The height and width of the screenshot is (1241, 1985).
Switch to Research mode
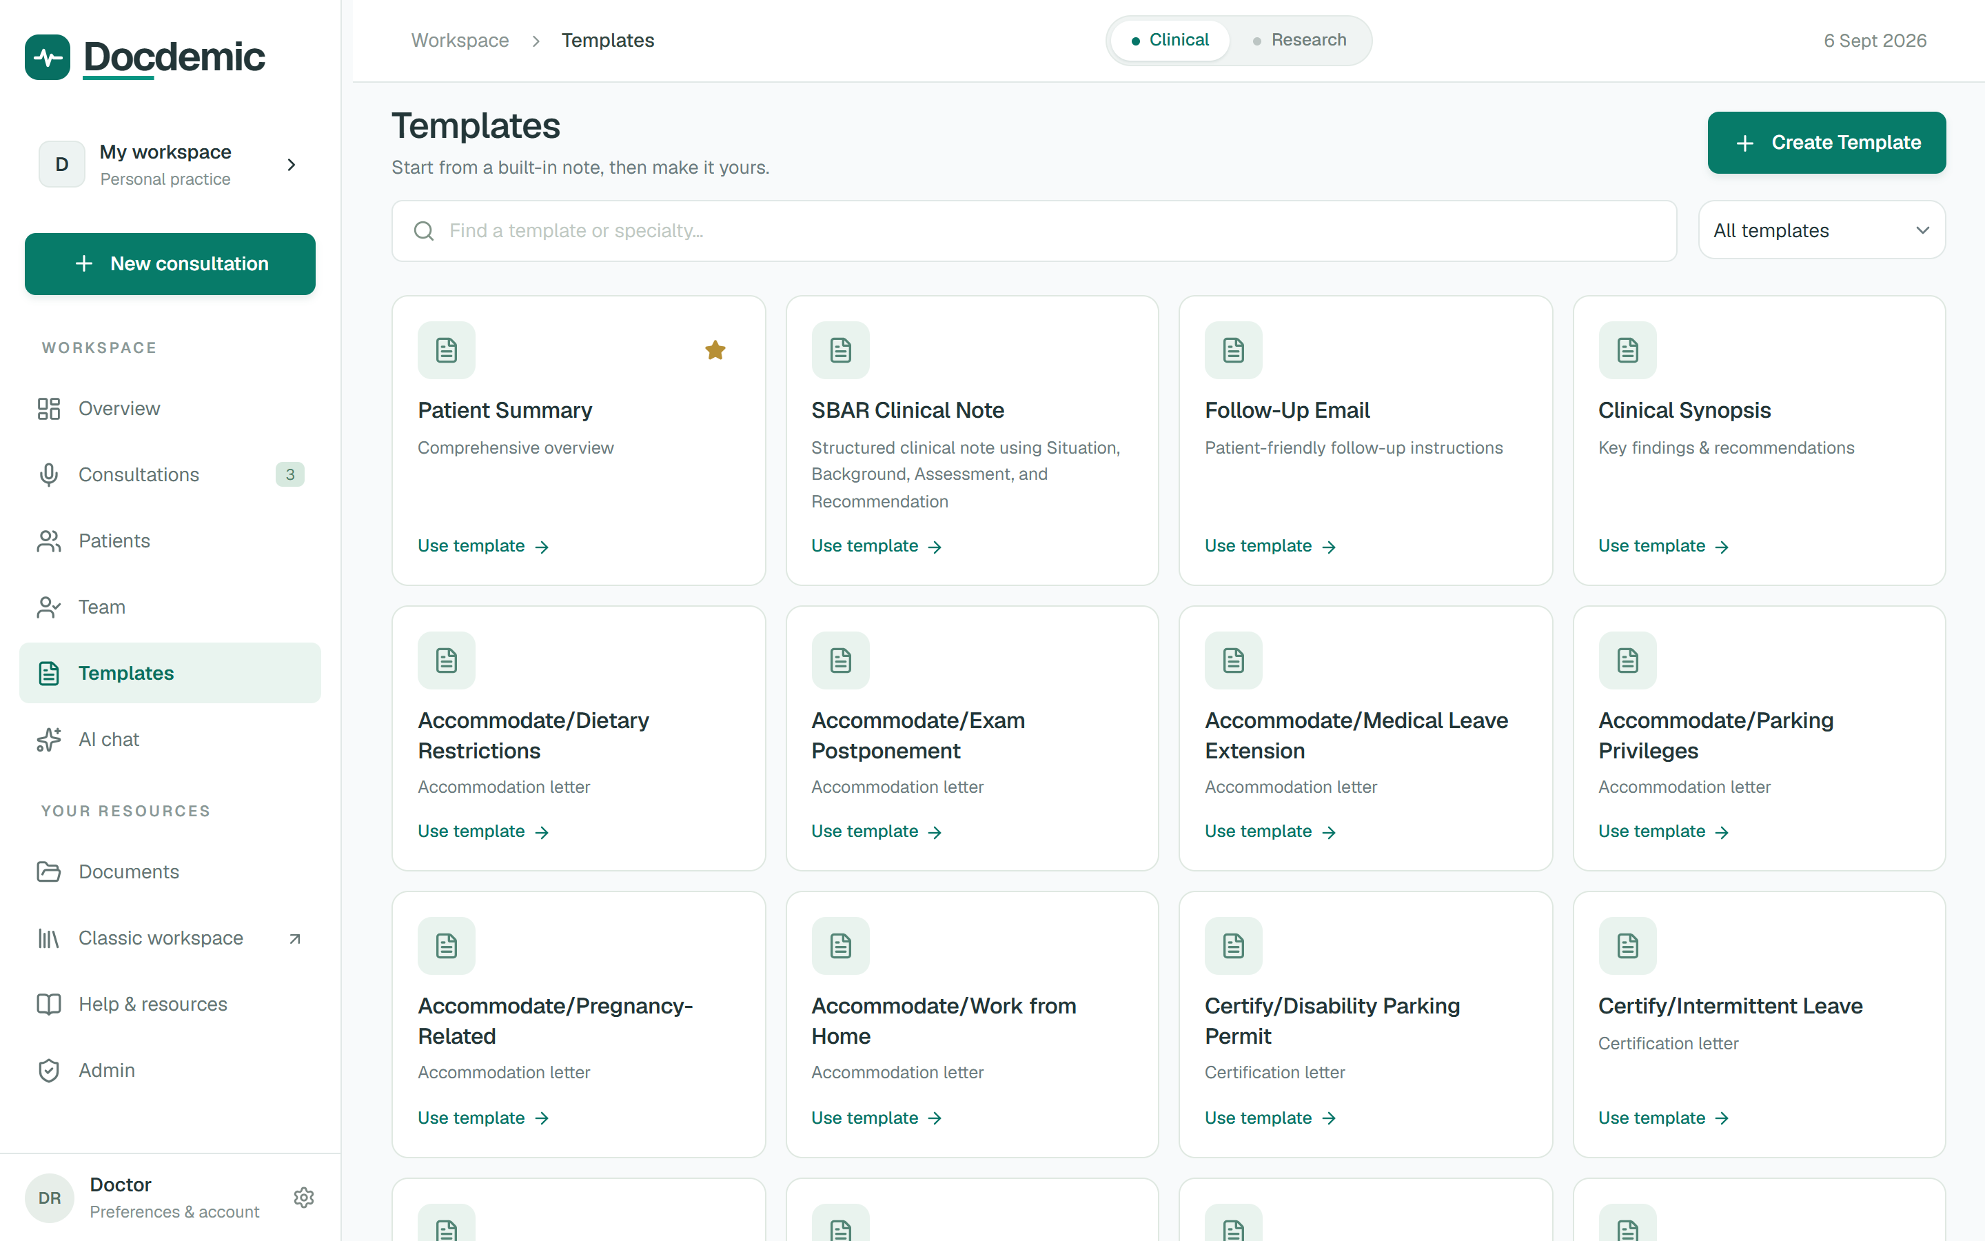[x=1299, y=40]
